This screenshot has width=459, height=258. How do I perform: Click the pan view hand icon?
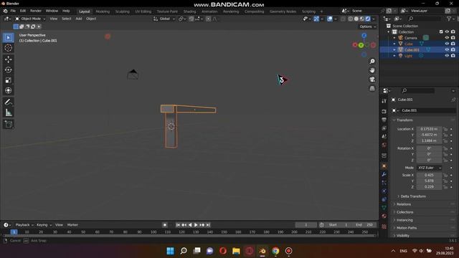pyautogui.click(x=372, y=70)
